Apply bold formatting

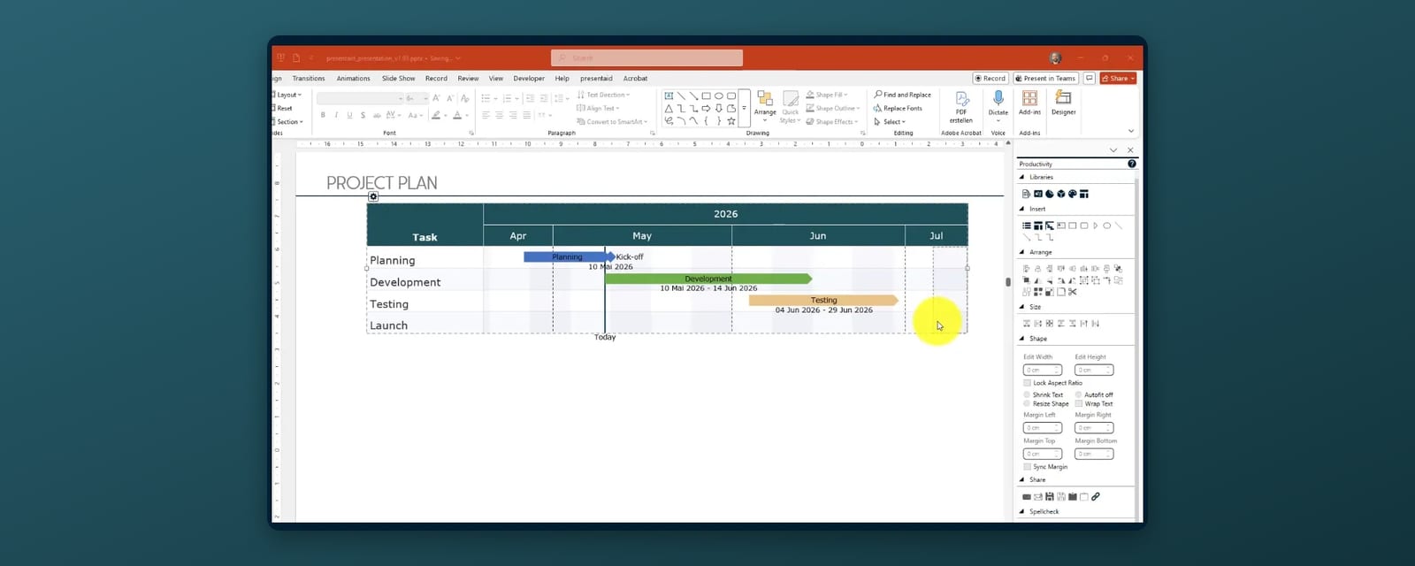click(x=323, y=115)
